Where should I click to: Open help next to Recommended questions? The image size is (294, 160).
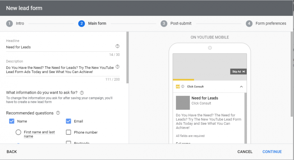58,113
